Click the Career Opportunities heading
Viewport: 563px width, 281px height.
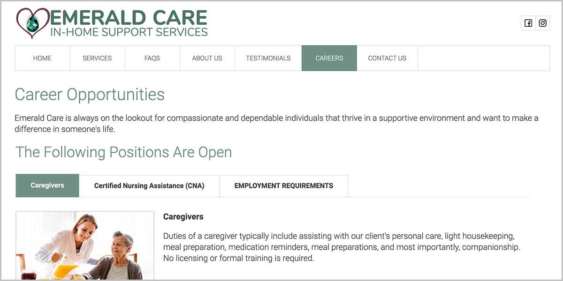90,94
